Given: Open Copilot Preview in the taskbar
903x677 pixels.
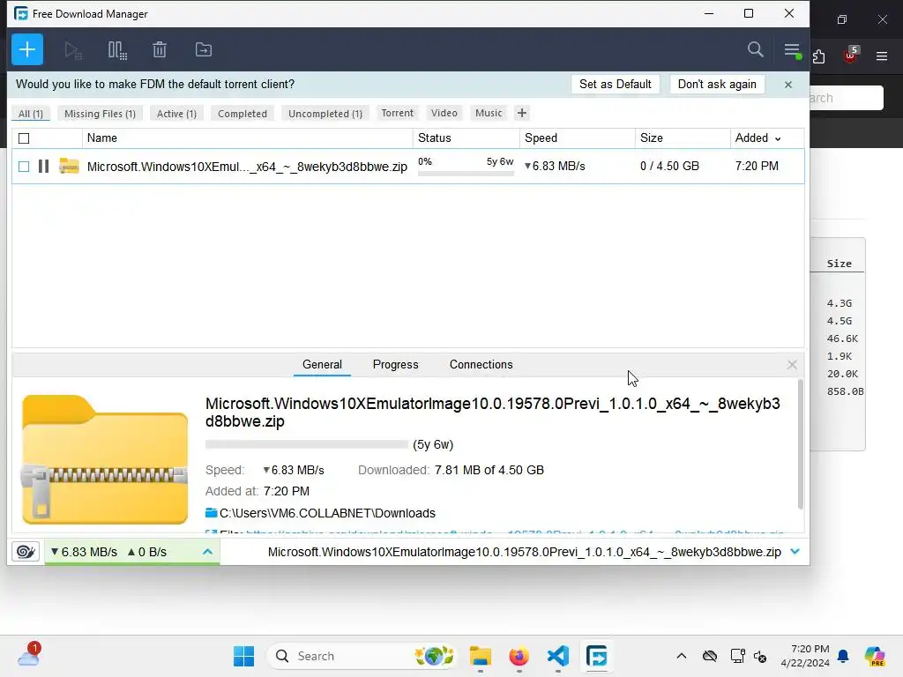Looking at the screenshot, I should coord(874,656).
